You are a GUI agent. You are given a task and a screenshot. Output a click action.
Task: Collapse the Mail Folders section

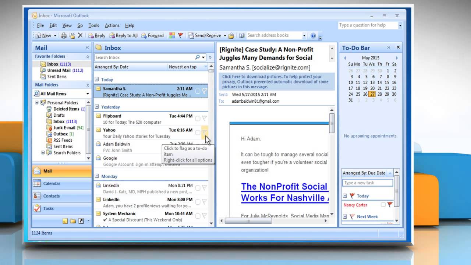[x=88, y=85]
